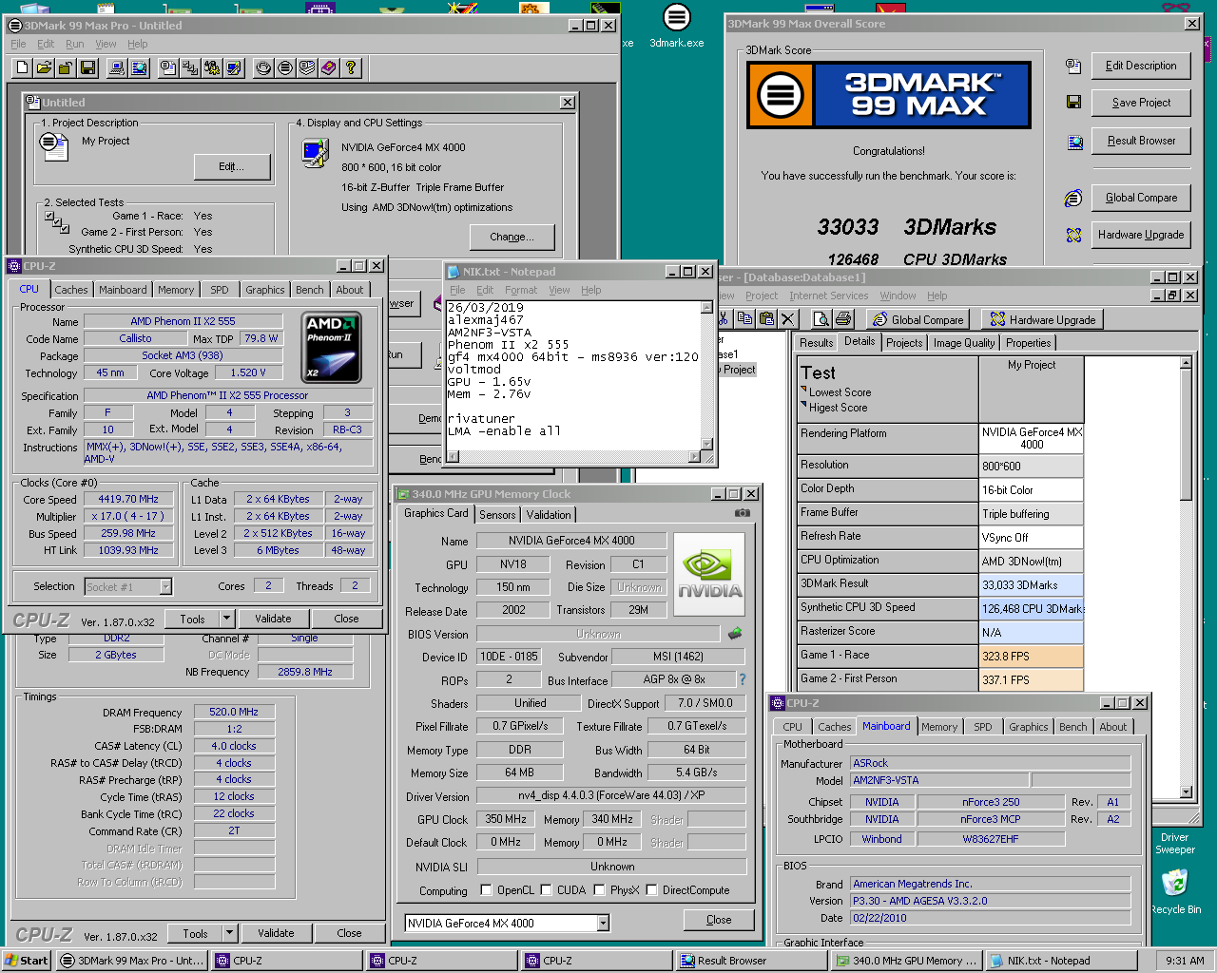Open the graphics card dropdown in GPU-Z
Image resolution: width=1217 pixels, height=973 pixels.
tap(603, 923)
